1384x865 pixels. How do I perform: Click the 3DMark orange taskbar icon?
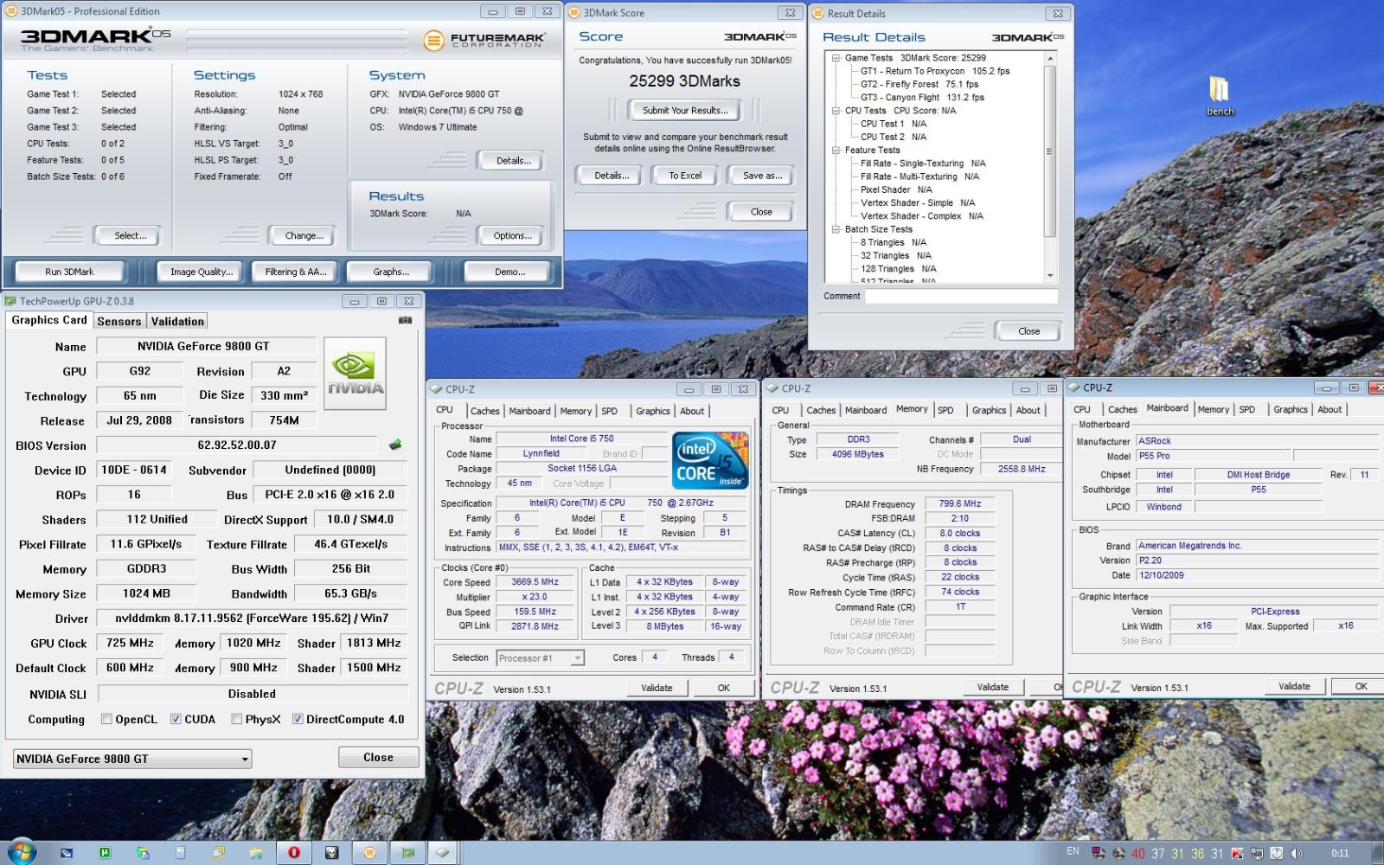(x=370, y=852)
